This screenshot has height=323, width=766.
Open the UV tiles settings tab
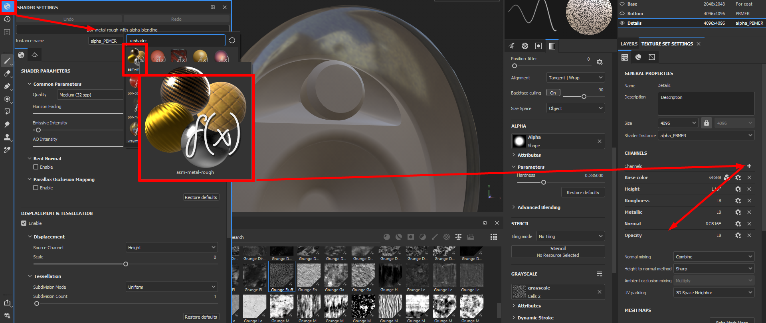coord(652,57)
